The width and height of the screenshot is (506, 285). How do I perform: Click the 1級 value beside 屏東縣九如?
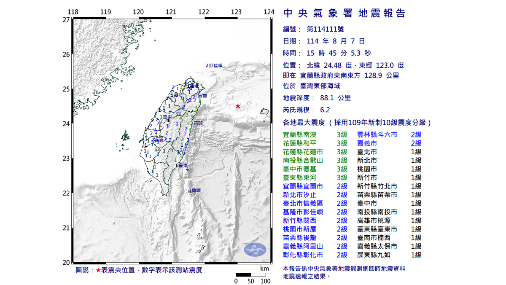coord(416,255)
